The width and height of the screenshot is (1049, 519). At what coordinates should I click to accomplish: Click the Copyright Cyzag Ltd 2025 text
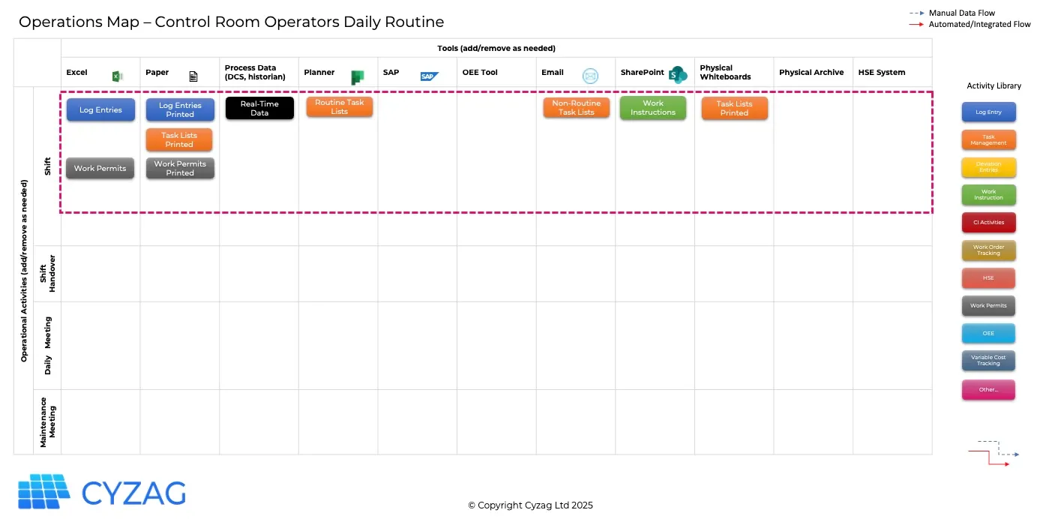[x=531, y=505]
